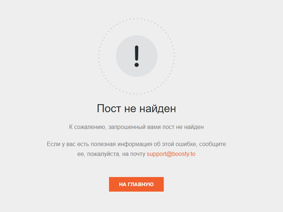Click the exclamation mark icon
Screen dimensions: 283x212
137,56
